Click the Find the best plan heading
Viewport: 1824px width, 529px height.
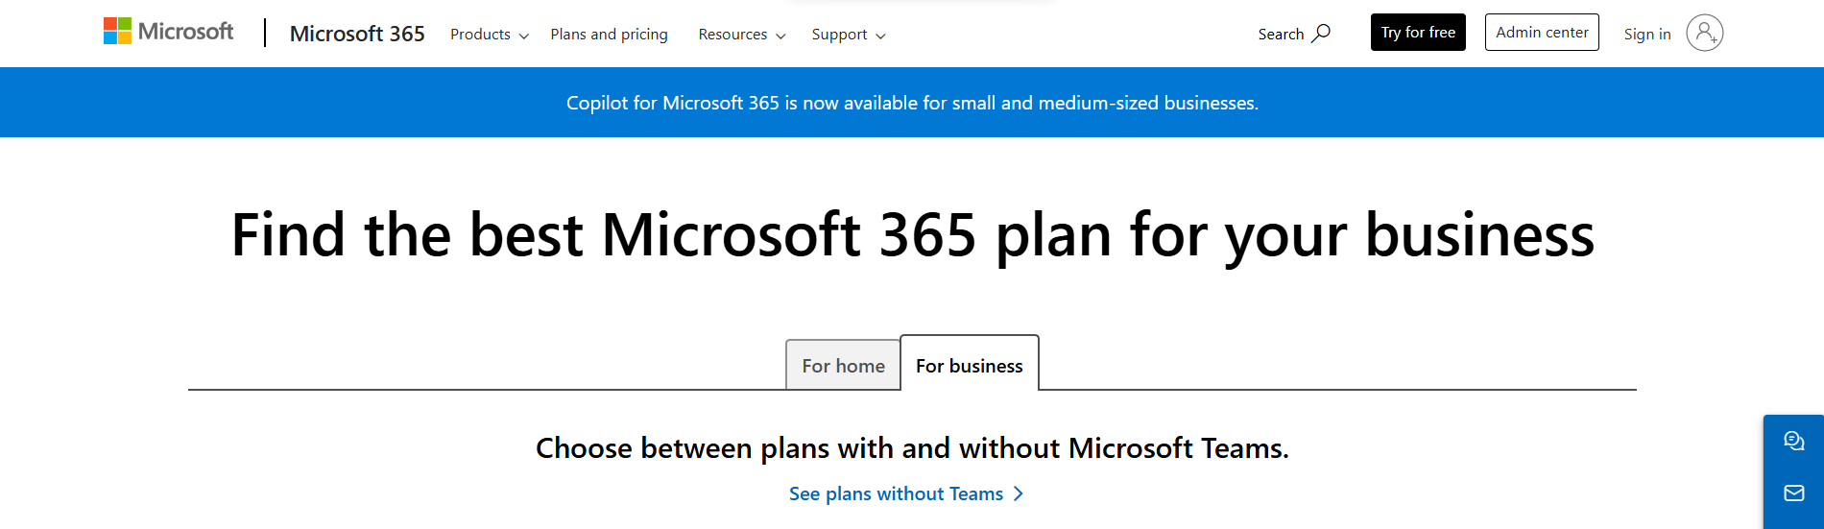(912, 235)
